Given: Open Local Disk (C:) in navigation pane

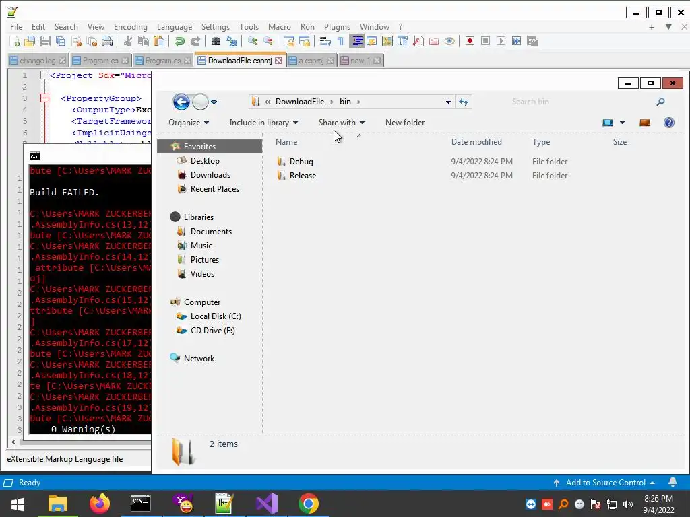Looking at the screenshot, I should click(x=216, y=316).
